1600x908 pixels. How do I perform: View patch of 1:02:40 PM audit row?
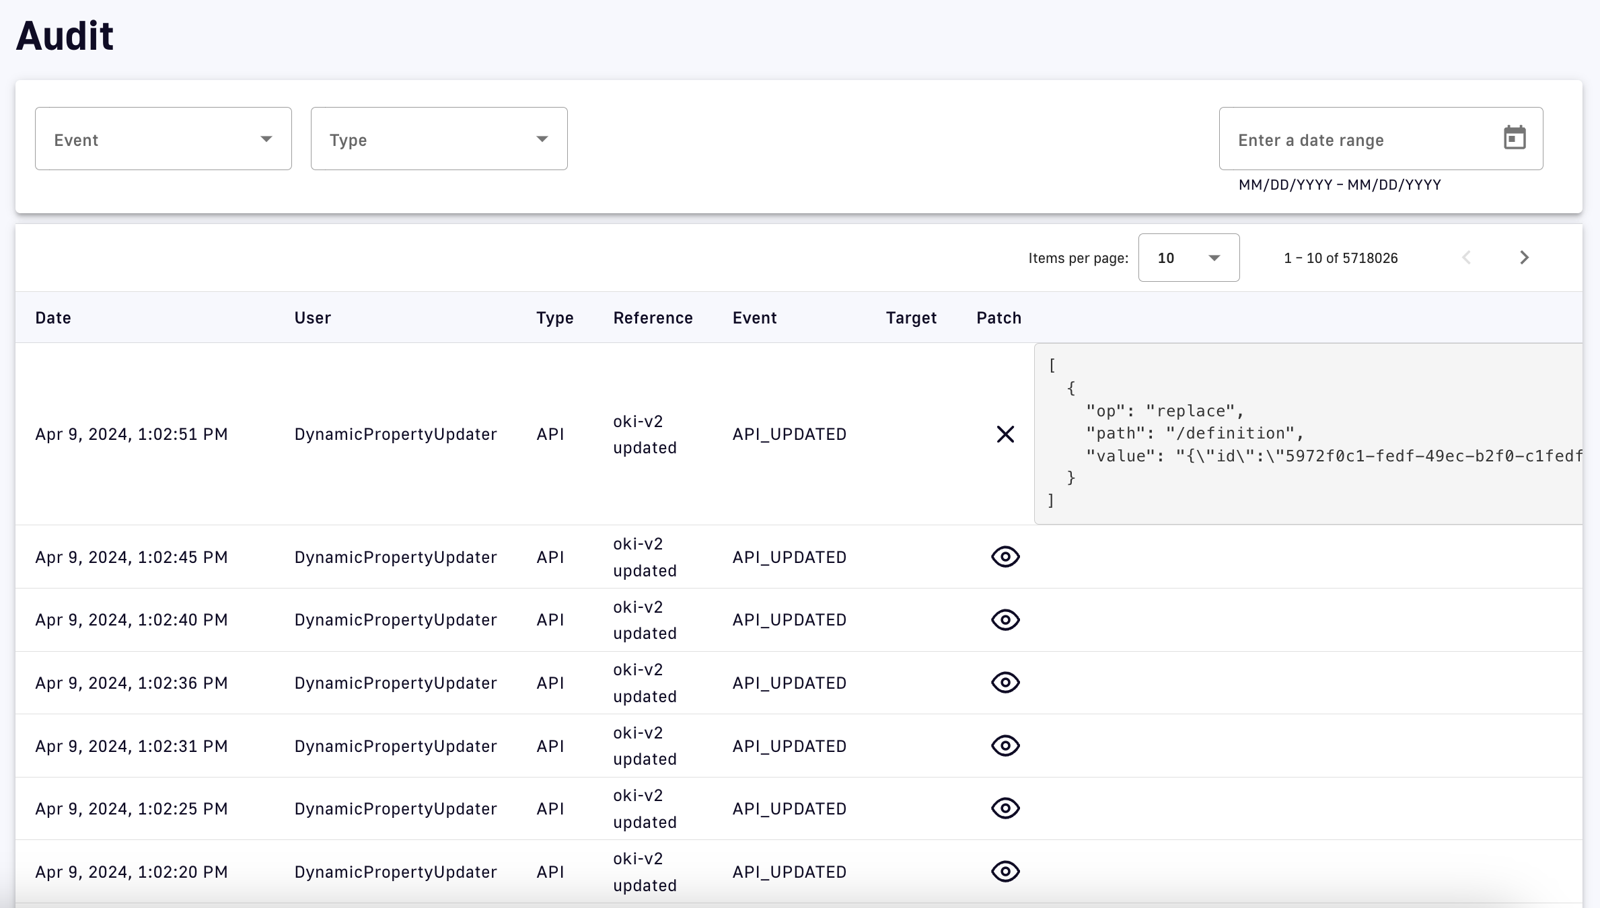(x=1005, y=619)
